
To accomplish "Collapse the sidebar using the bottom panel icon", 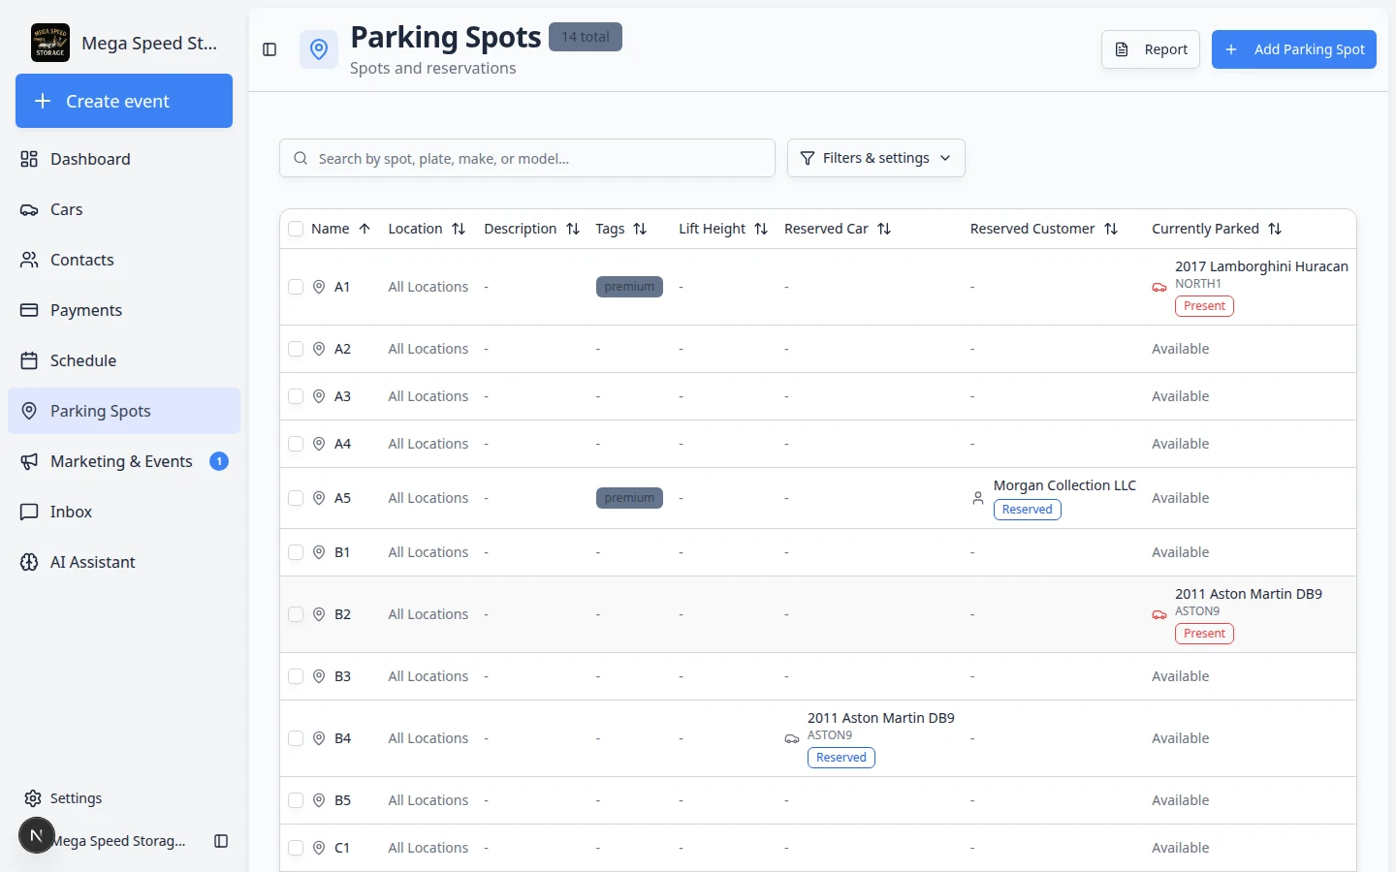I will (x=221, y=841).
